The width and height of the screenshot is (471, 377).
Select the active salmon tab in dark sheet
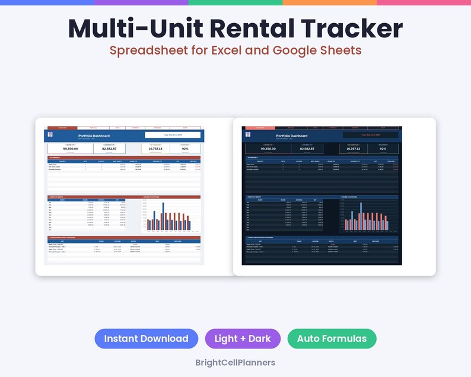(x=260, y=128)
